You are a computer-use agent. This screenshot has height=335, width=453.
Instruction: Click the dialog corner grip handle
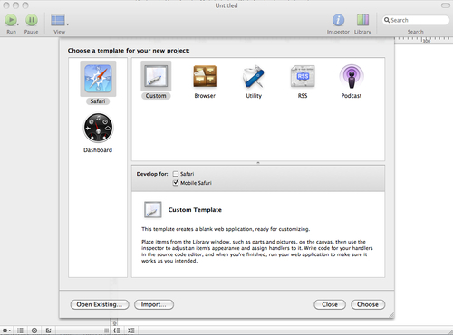pyautogui.click(x=391, y=315)
